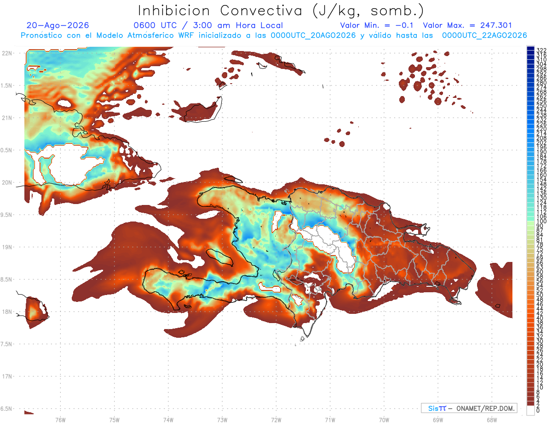Click the '68W' longitude label

491,420
